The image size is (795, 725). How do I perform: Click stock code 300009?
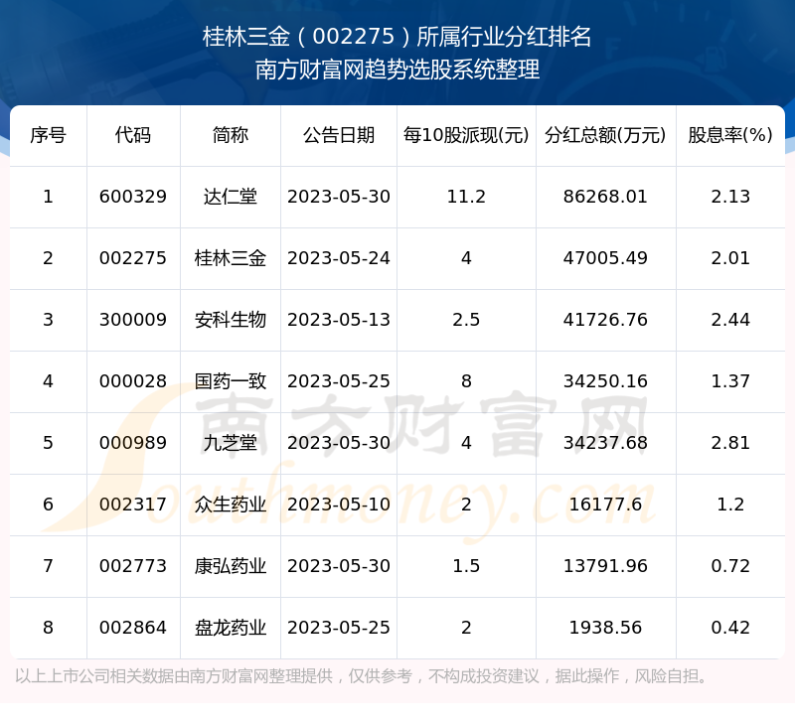133,320
